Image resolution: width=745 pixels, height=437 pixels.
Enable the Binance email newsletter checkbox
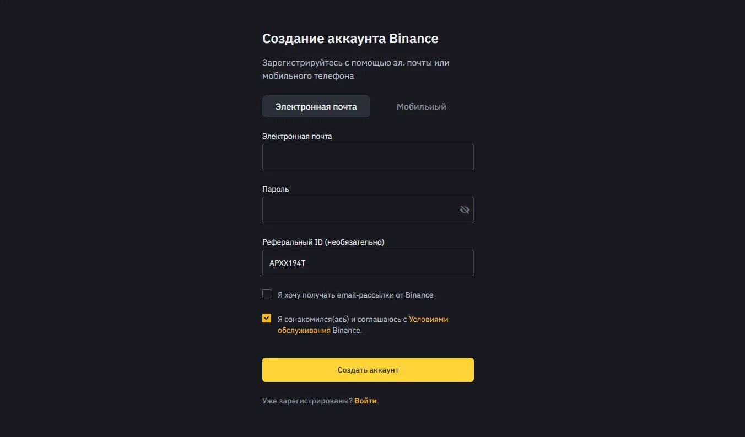tap(267, 294)
